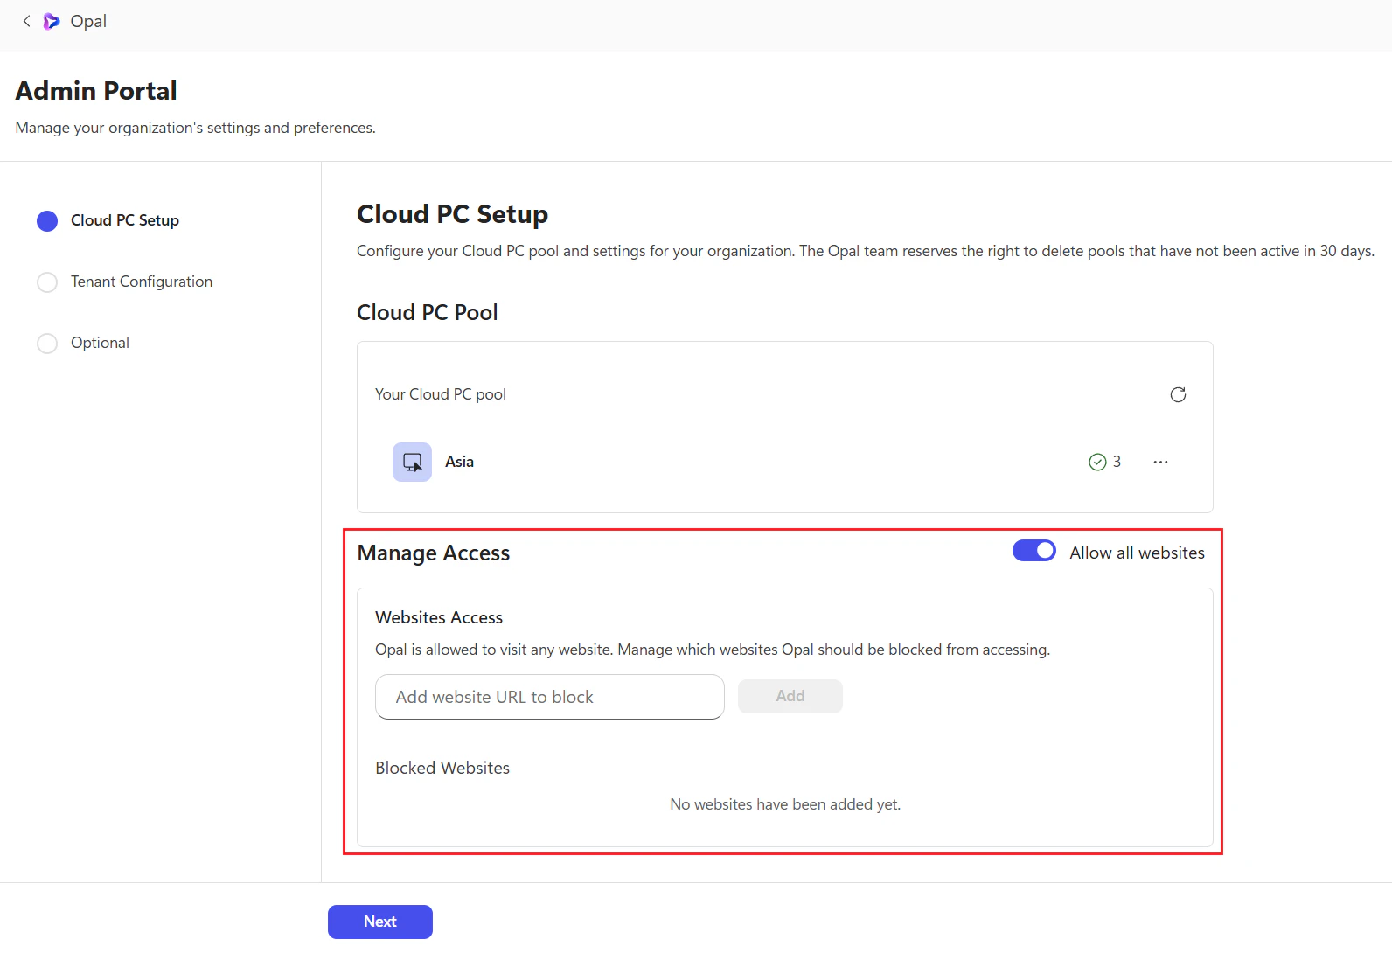Open the Cloud PC Setup section
Screen dimensions: 1392x960
tap(125, 220)
